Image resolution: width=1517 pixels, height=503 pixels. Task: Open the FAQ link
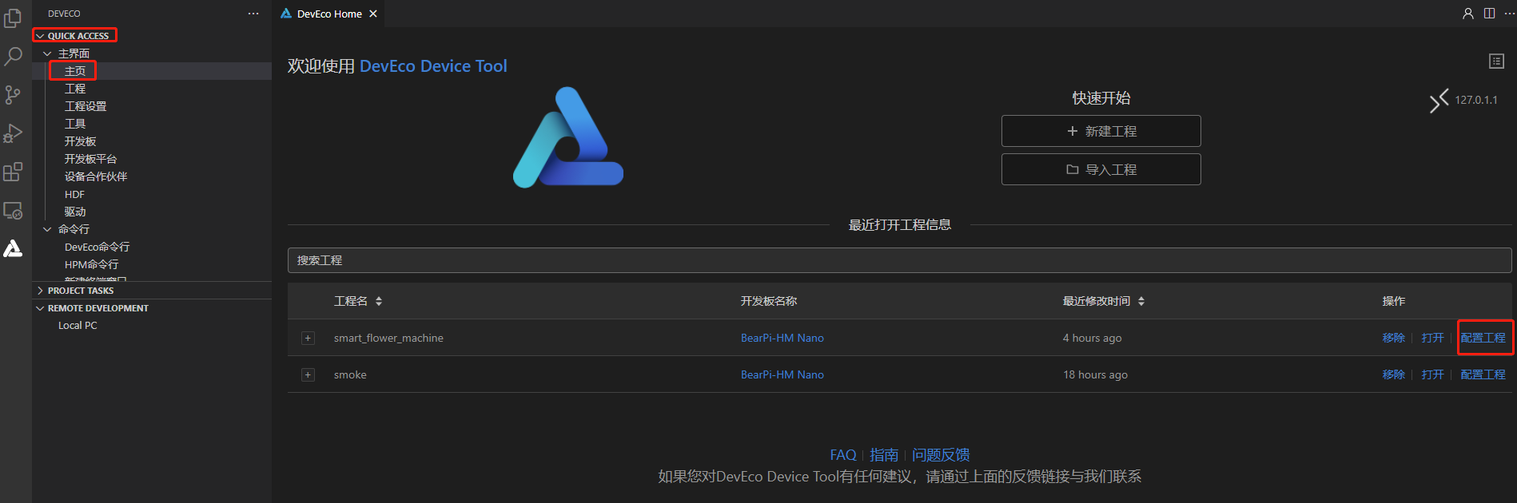842,454
